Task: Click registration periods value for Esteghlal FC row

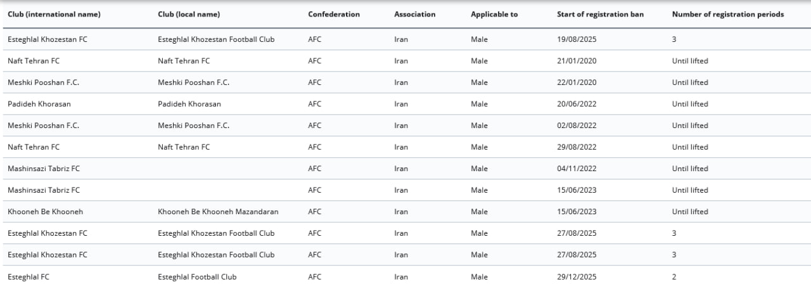Action: pyautogui.click(x=674, y=276)
